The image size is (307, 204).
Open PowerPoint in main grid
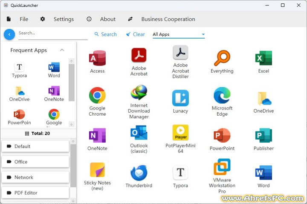tap(222, 139)
